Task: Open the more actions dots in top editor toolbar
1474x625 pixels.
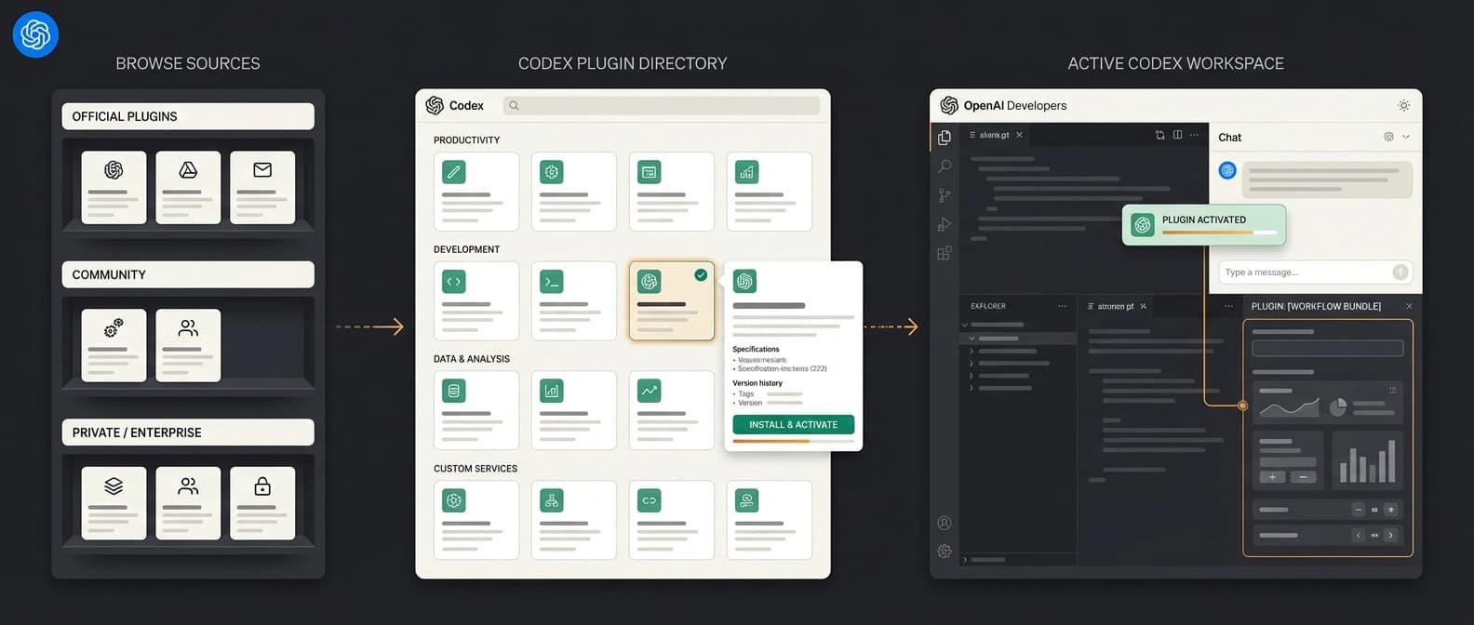Action: pyautogui.click(x=1195, y=135)
